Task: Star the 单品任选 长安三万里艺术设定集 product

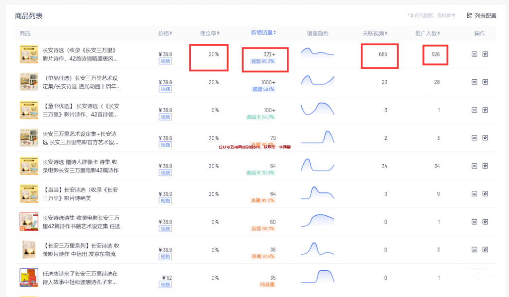Action: [485, 81]
